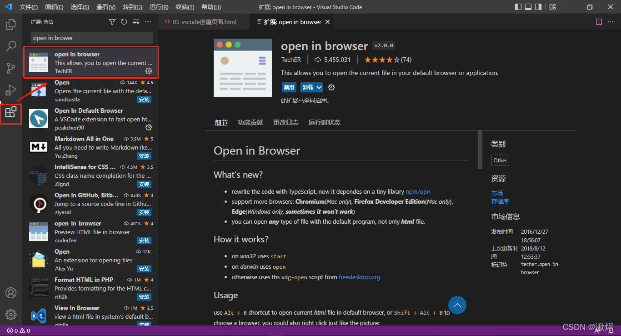Viewport: 621px width, 336px height.
Task: Click the 禁用 disable button
Action: 289,87
